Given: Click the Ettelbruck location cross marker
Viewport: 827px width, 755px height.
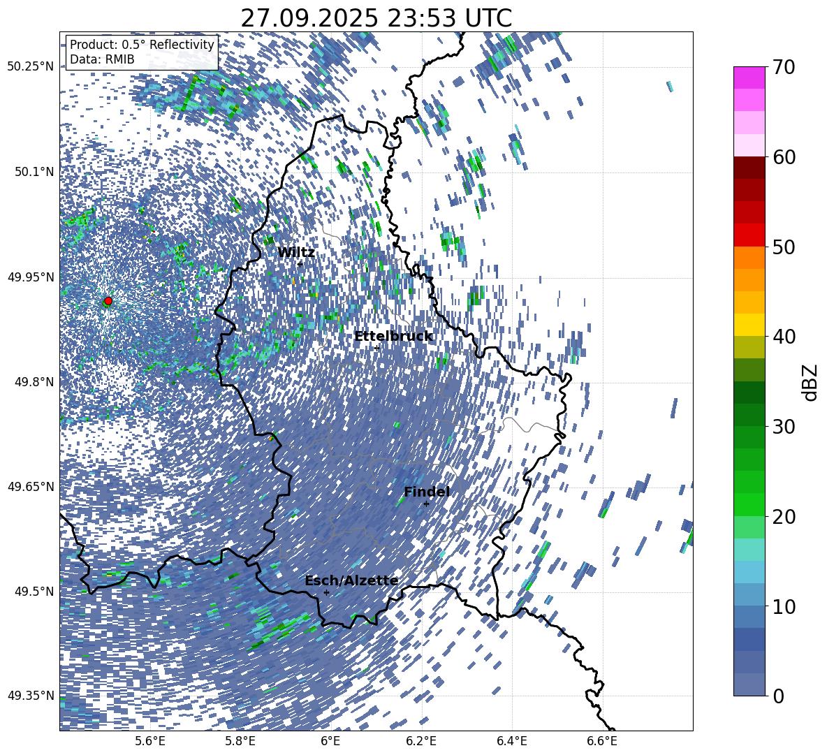Looking at the screenshot, I should 376,348.
